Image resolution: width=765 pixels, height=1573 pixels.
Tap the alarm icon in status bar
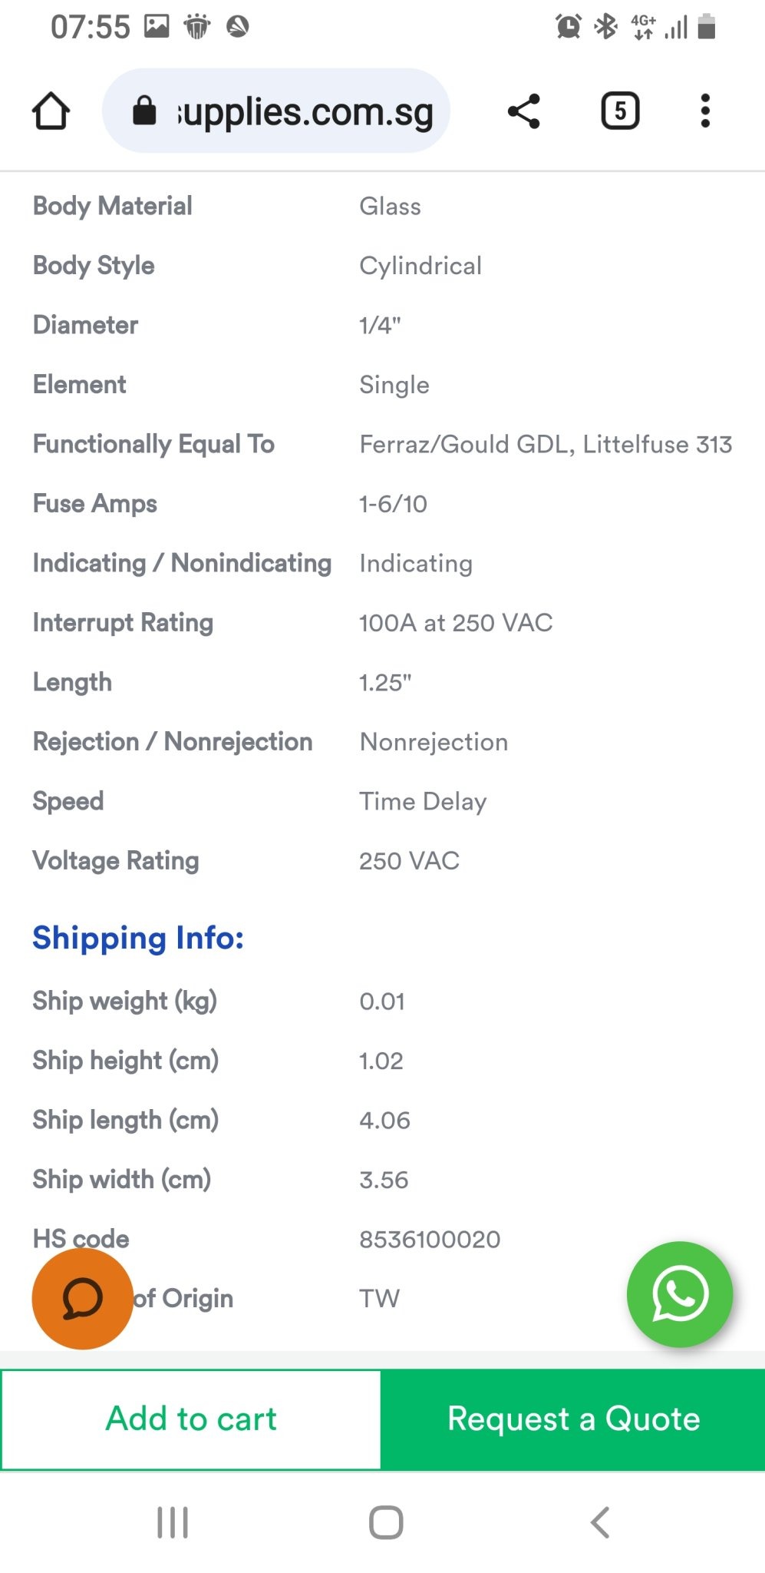click(x=569, y=27)
